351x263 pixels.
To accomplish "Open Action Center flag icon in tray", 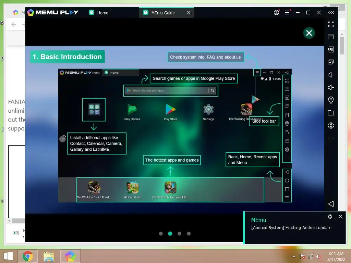I will point(302,256).
